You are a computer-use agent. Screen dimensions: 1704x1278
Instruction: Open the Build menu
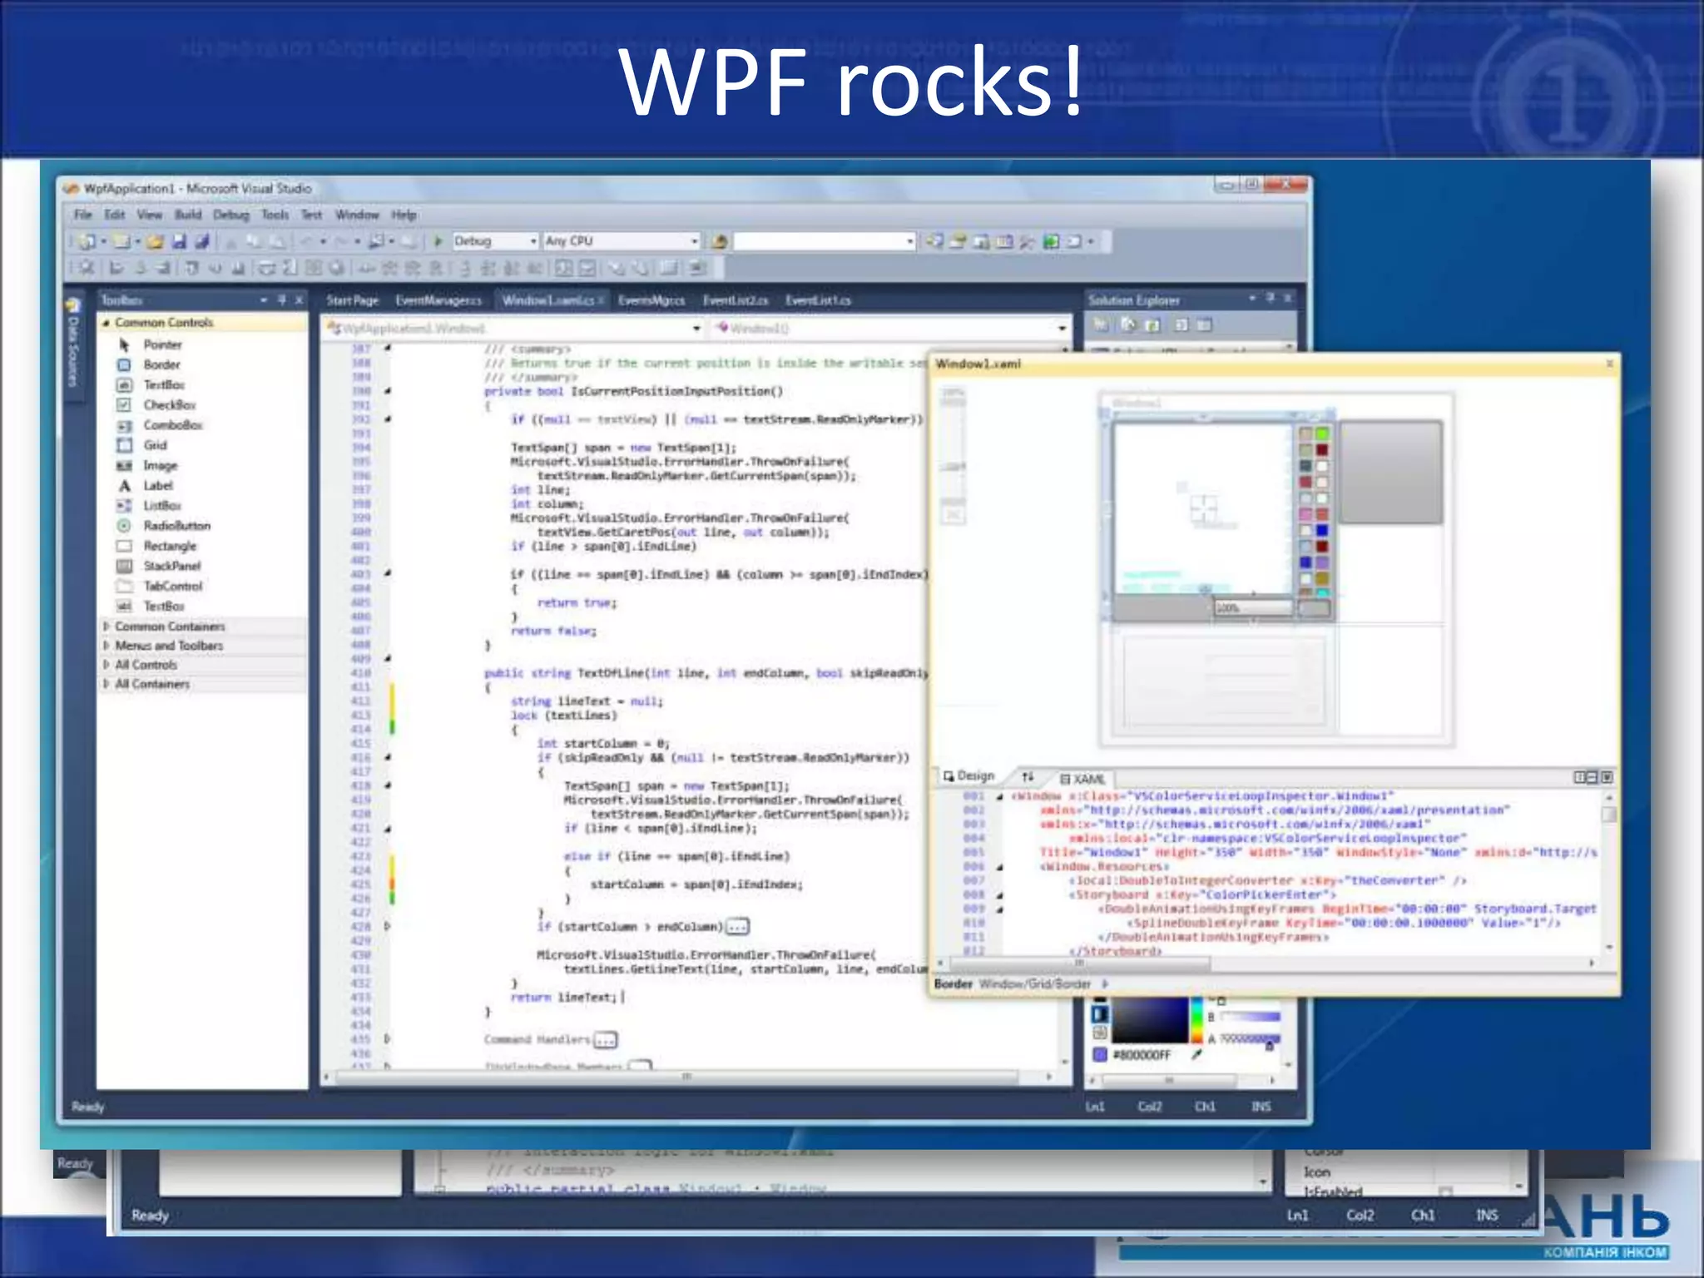188,215
